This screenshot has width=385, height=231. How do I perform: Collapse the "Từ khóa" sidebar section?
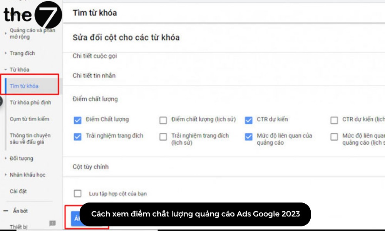coord(21,69)
